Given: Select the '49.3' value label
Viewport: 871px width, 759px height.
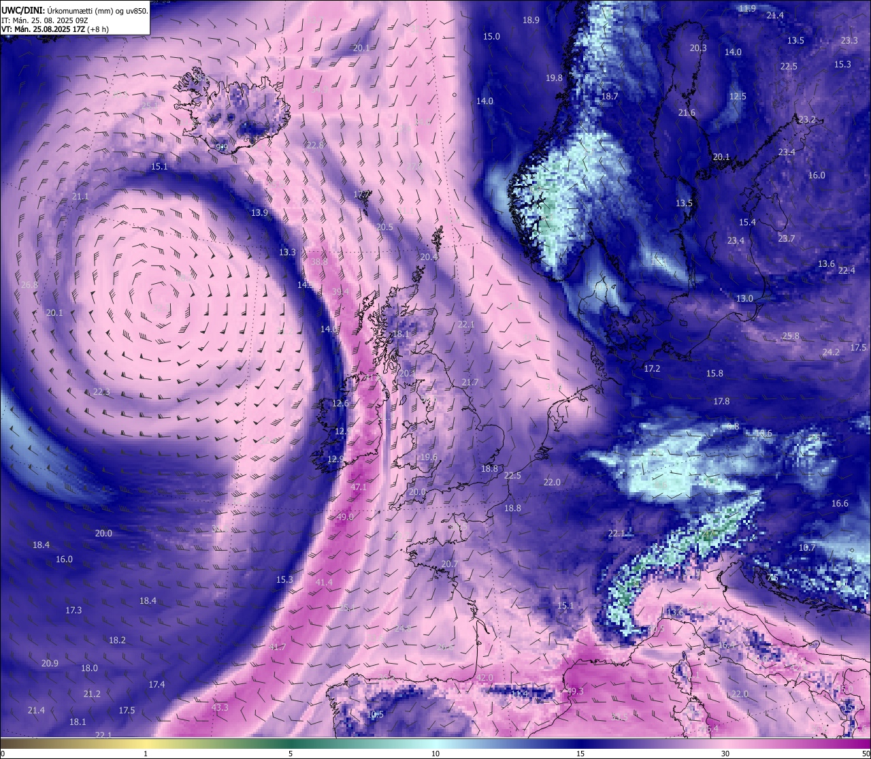Looking at the screenshot, I should click(575, 692).
